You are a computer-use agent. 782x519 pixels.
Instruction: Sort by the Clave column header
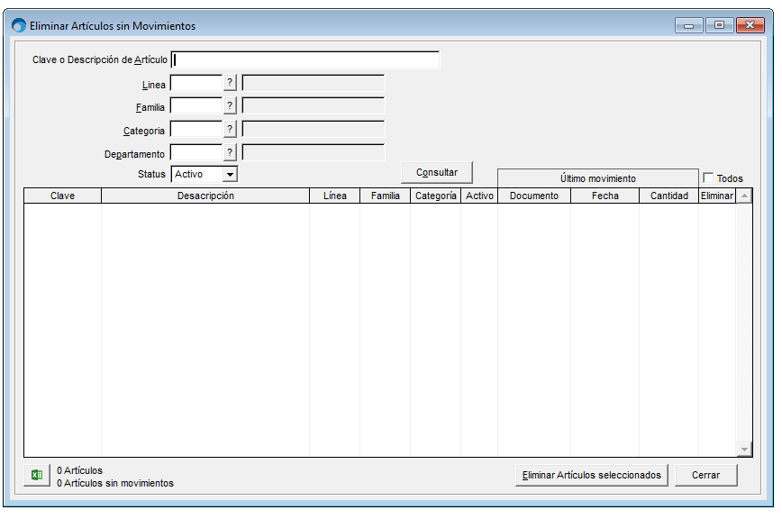coord(62,196)
